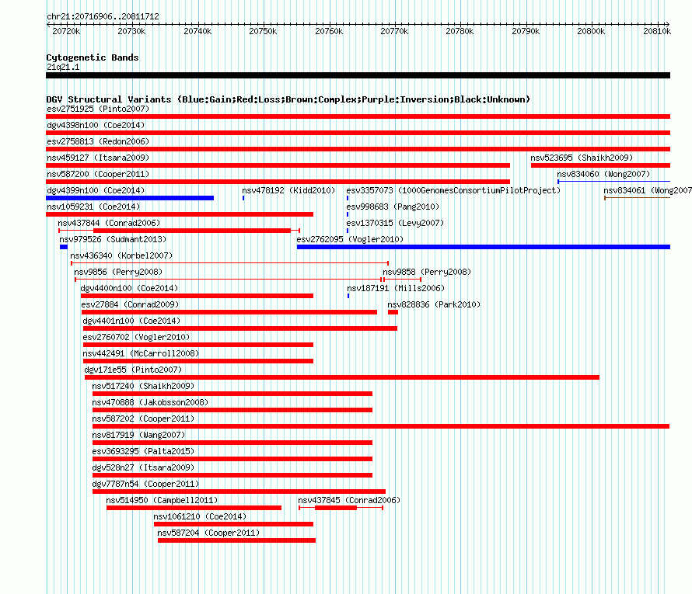This screenshot has width=692, height=594.
Task: Click the nsv834060 (Wong2007) blue gain line
Action: [614, 182]
